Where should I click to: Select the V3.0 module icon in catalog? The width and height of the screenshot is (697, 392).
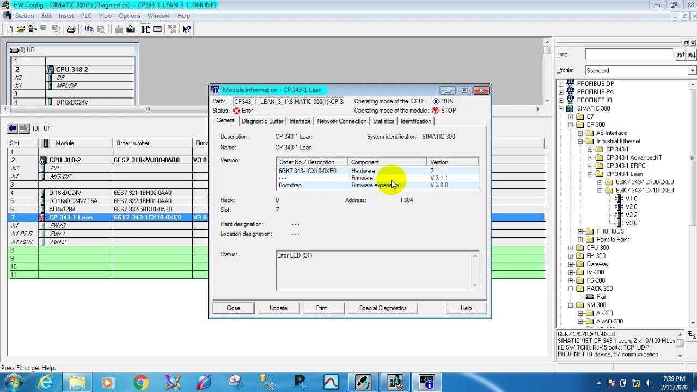[619, 223]
